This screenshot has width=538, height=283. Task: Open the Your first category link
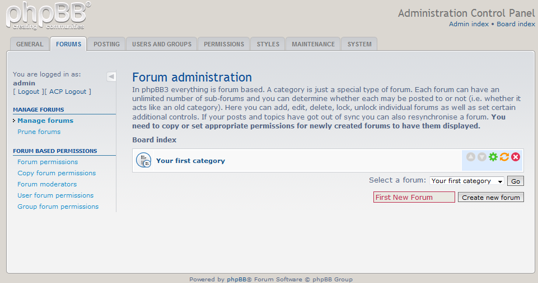[190, 161]
